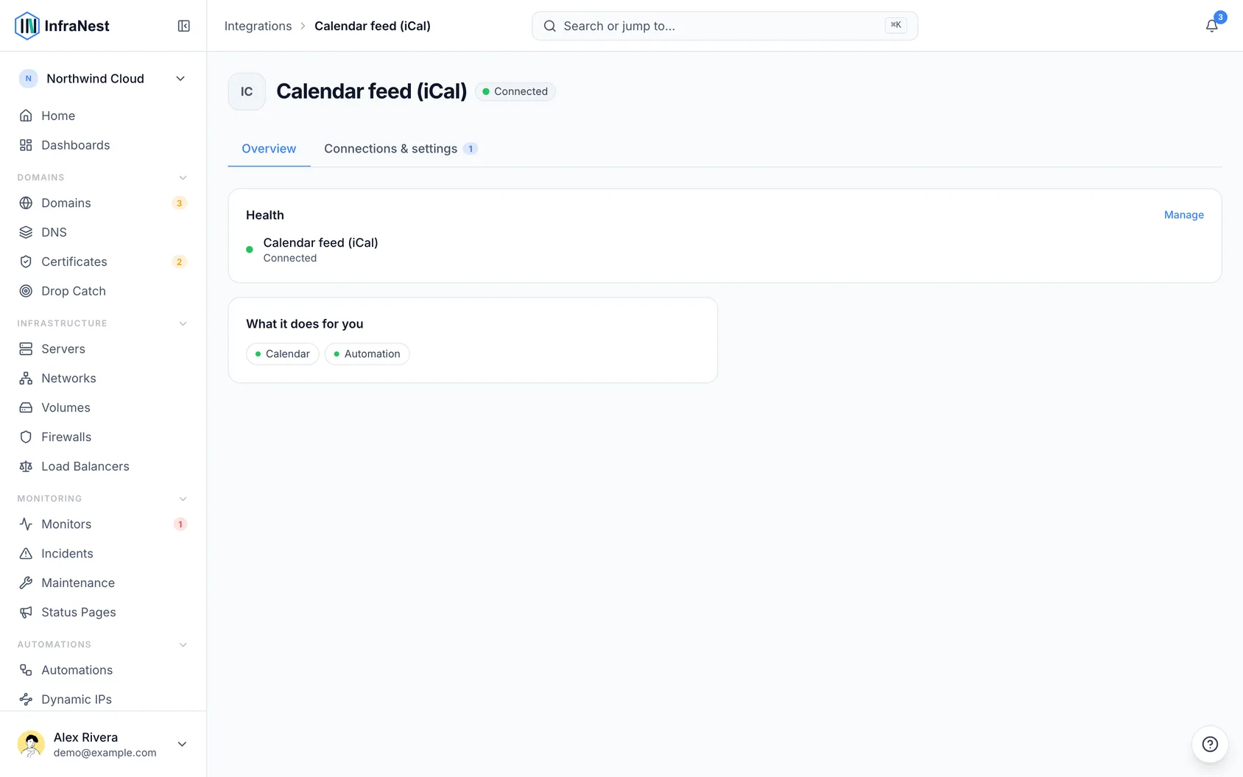1243x777 pixels.
Task: Click the Dashboards grid icon
Action: coord(26,145)
